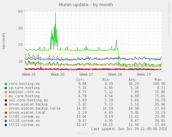Screen dimensions: 172x137
Task: Click the my.core.hosting yellow legend swatch
Action: click(6, 96)
